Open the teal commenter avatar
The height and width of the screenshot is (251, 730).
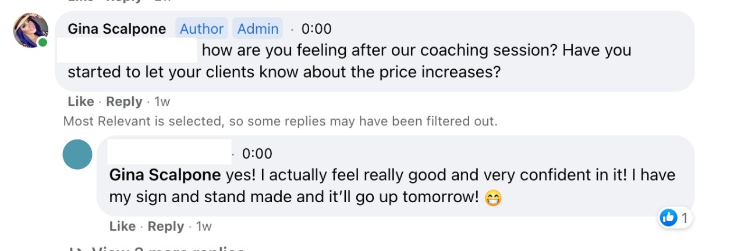tap(77, 154)
